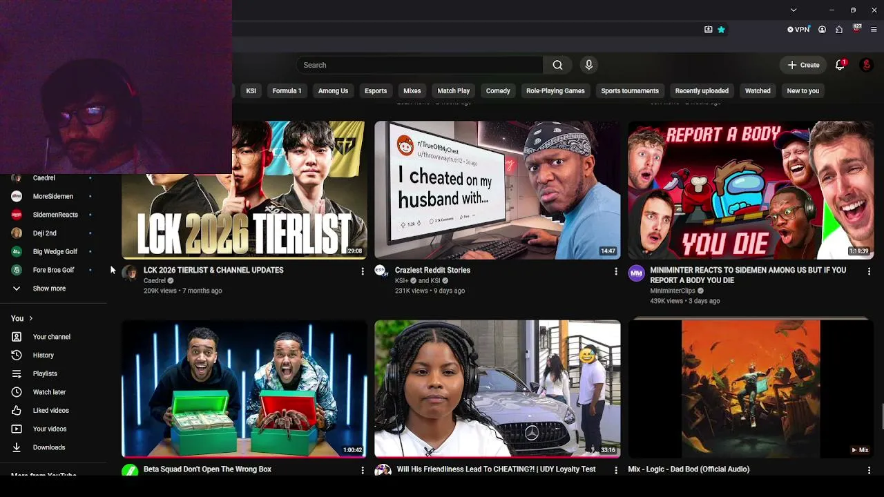Open more options for Beta Squad video
Image resolution: width=884 pixels, height=497 pixels.
363,470
